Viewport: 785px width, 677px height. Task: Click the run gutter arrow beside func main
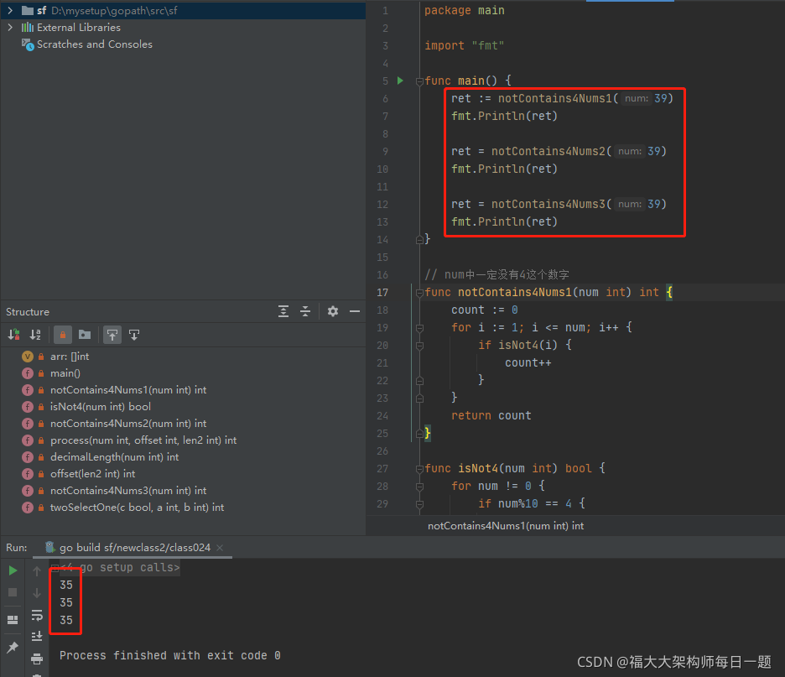400,81
